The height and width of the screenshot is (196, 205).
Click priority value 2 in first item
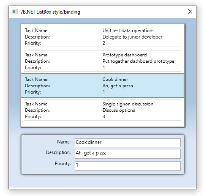click(104, 43)
